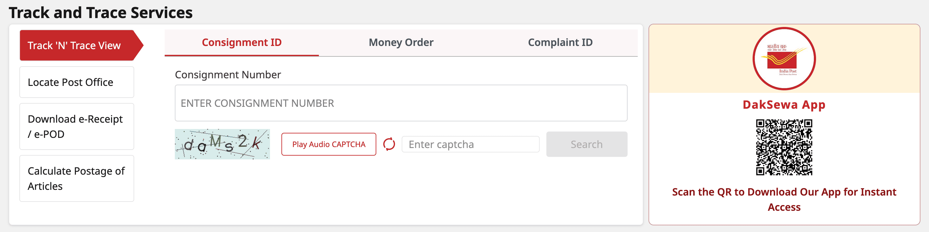Select the Consignment ID tab

coord(242,42)
